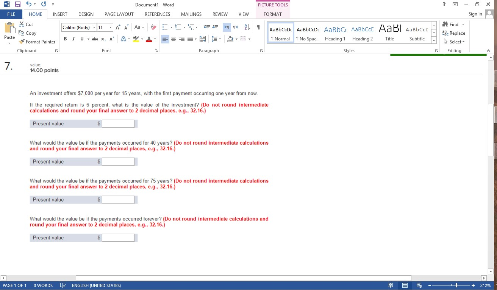Click Sign in link

[x=475, y=14]
